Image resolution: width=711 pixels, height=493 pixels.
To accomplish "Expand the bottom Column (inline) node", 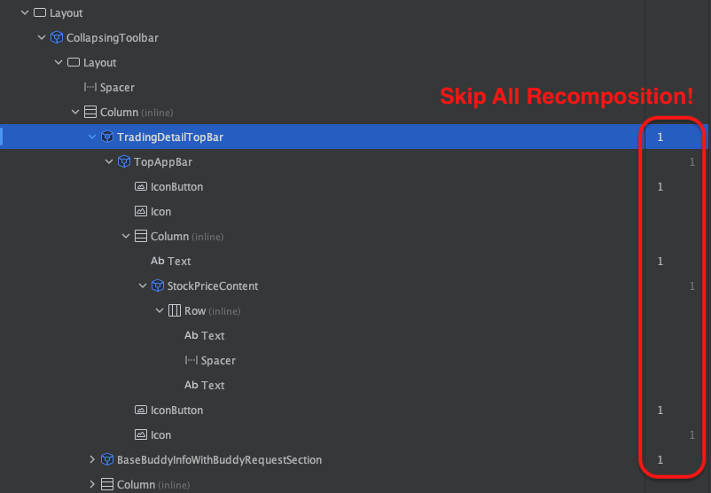I will pos(91,484).
